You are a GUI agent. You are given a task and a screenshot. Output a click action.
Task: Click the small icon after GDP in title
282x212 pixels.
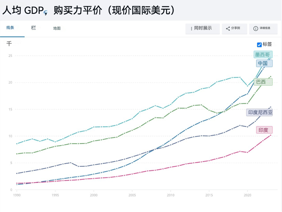click(x=45, y=13)
